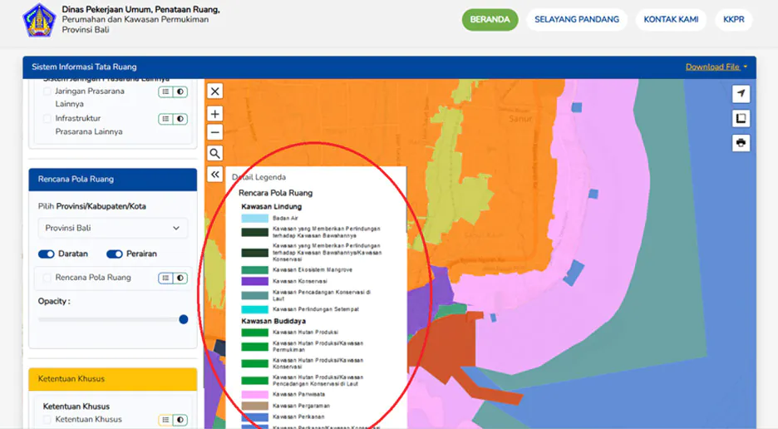This screenshot has width=778, height=429.
Task: Print the map using printer icon
Action: pyautogui.click(x=741, y=143)
